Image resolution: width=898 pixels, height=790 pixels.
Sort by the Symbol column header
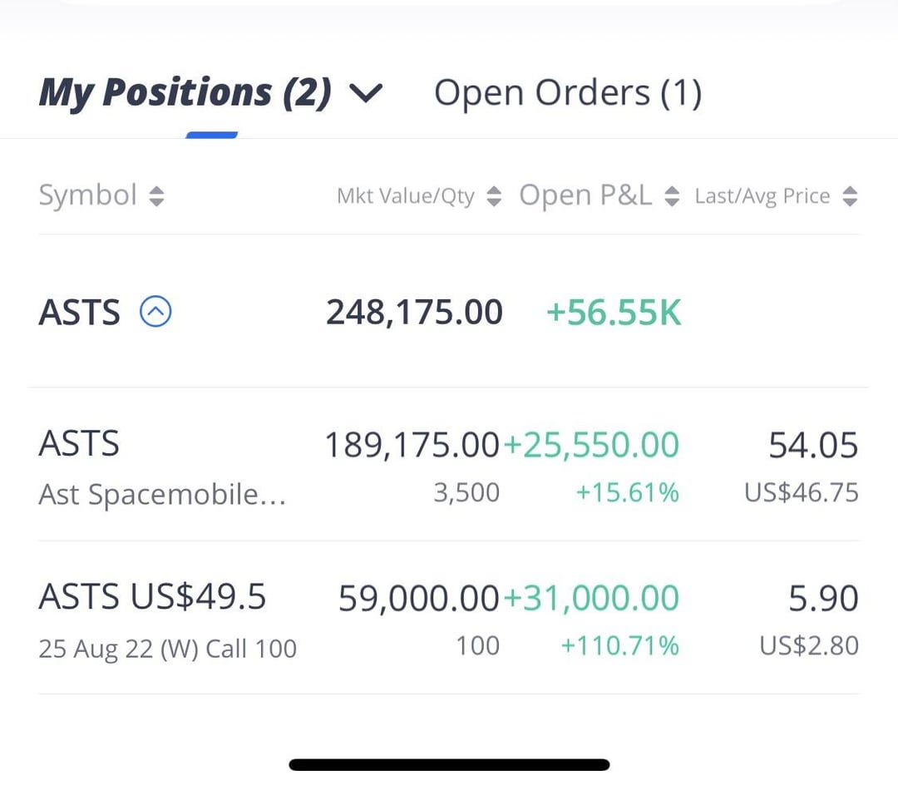coord(87,195)
